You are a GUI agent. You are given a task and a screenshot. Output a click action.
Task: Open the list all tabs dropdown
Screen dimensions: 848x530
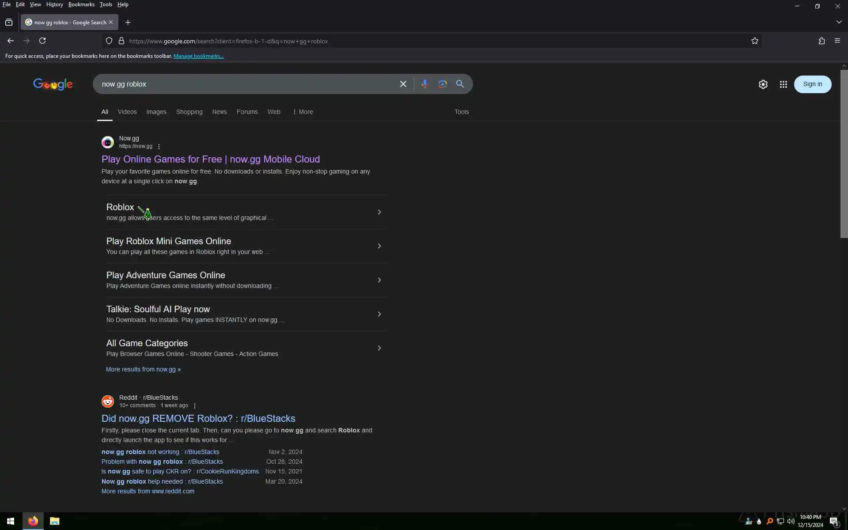click(x=839, y=22)
